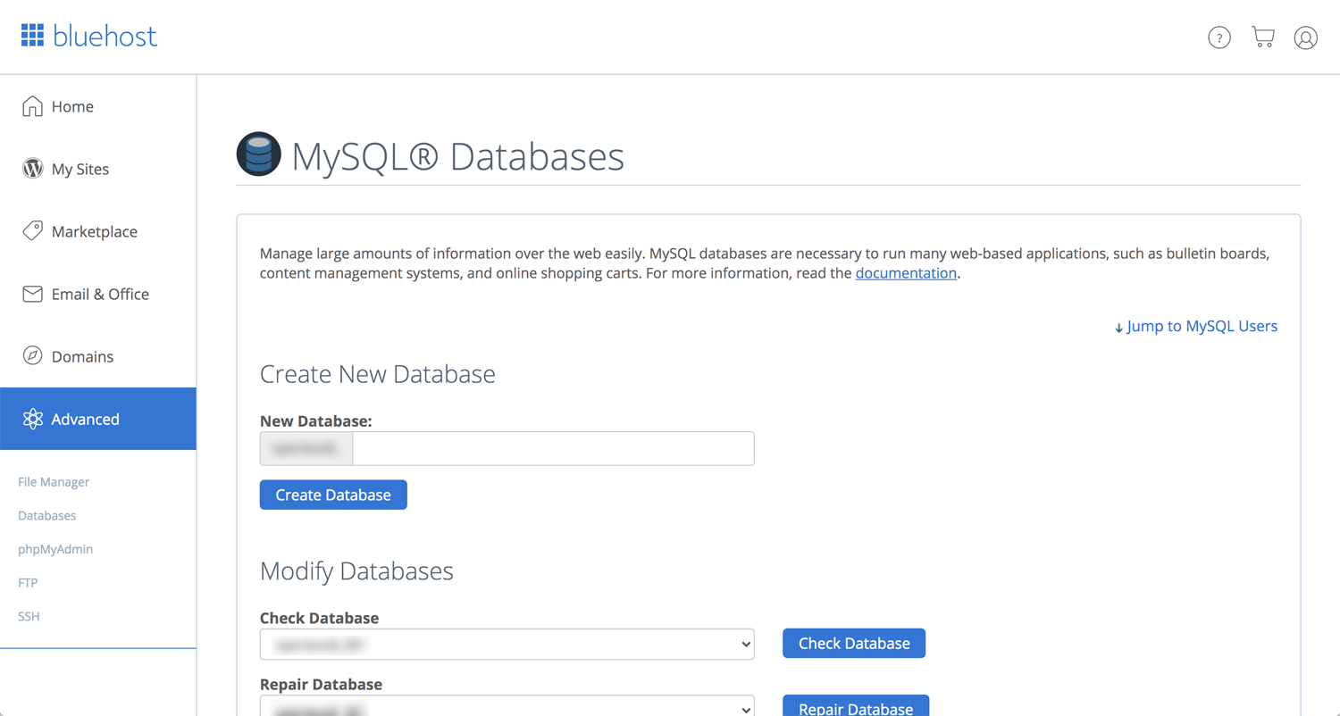Click the atom icon for Advanced
This screenshot has height=716, width=1340.
[x=32, y=419]
